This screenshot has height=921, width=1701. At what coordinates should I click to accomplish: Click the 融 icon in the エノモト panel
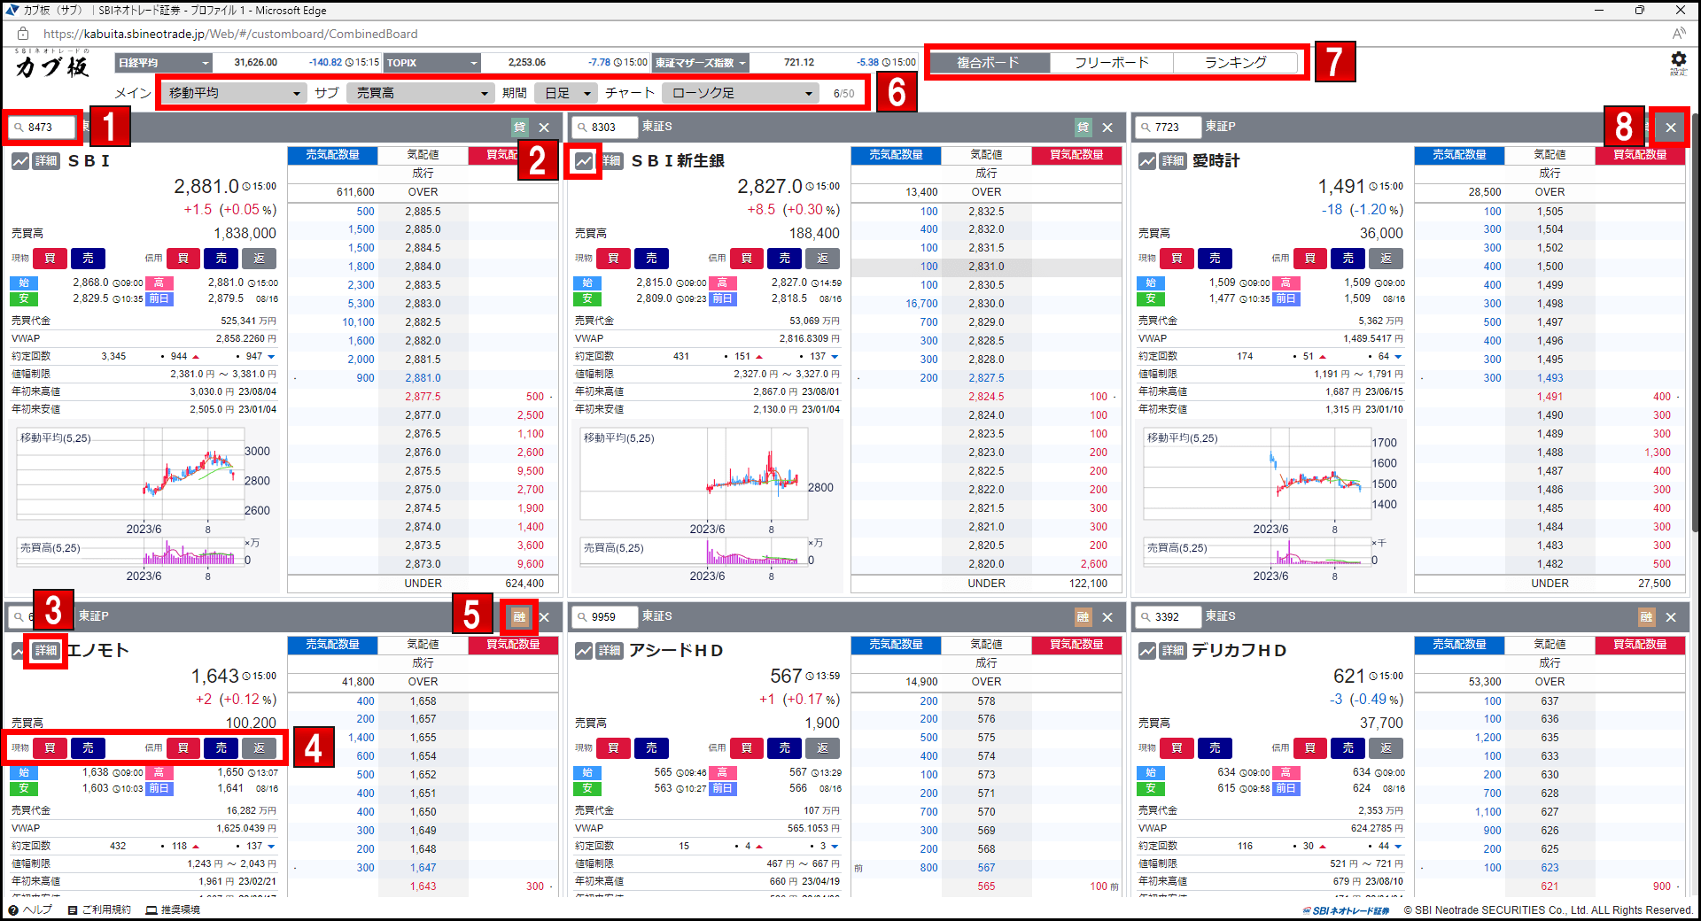pos(519,617)
